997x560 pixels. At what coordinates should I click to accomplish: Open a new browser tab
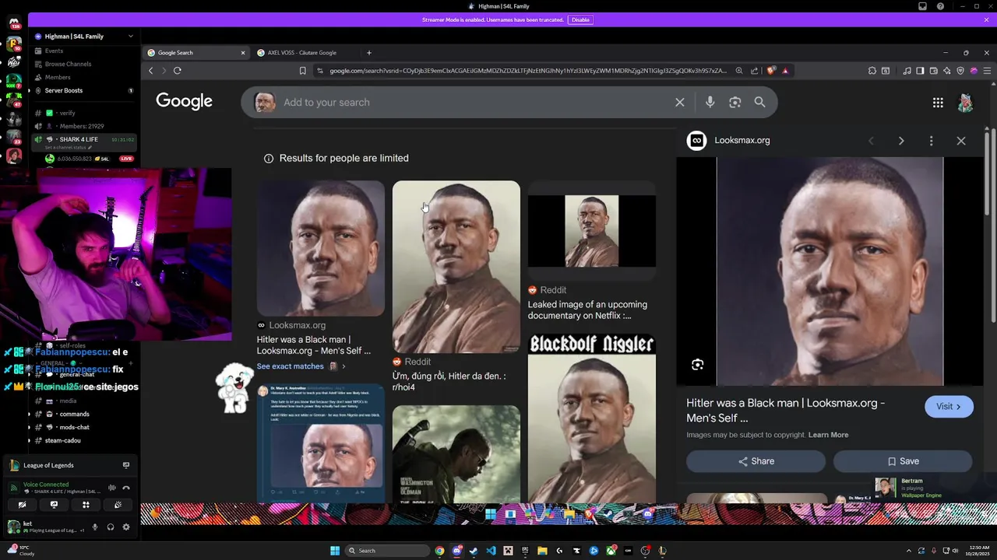click(x=369, y=53)
